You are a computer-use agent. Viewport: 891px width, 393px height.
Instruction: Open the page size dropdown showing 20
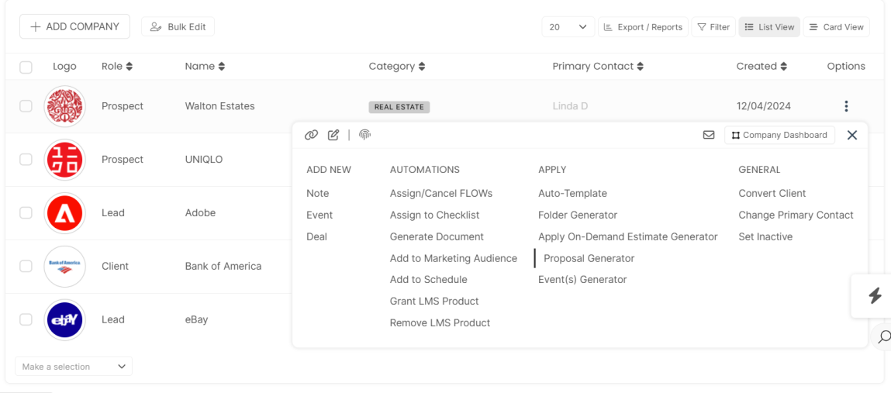[568, 27]
